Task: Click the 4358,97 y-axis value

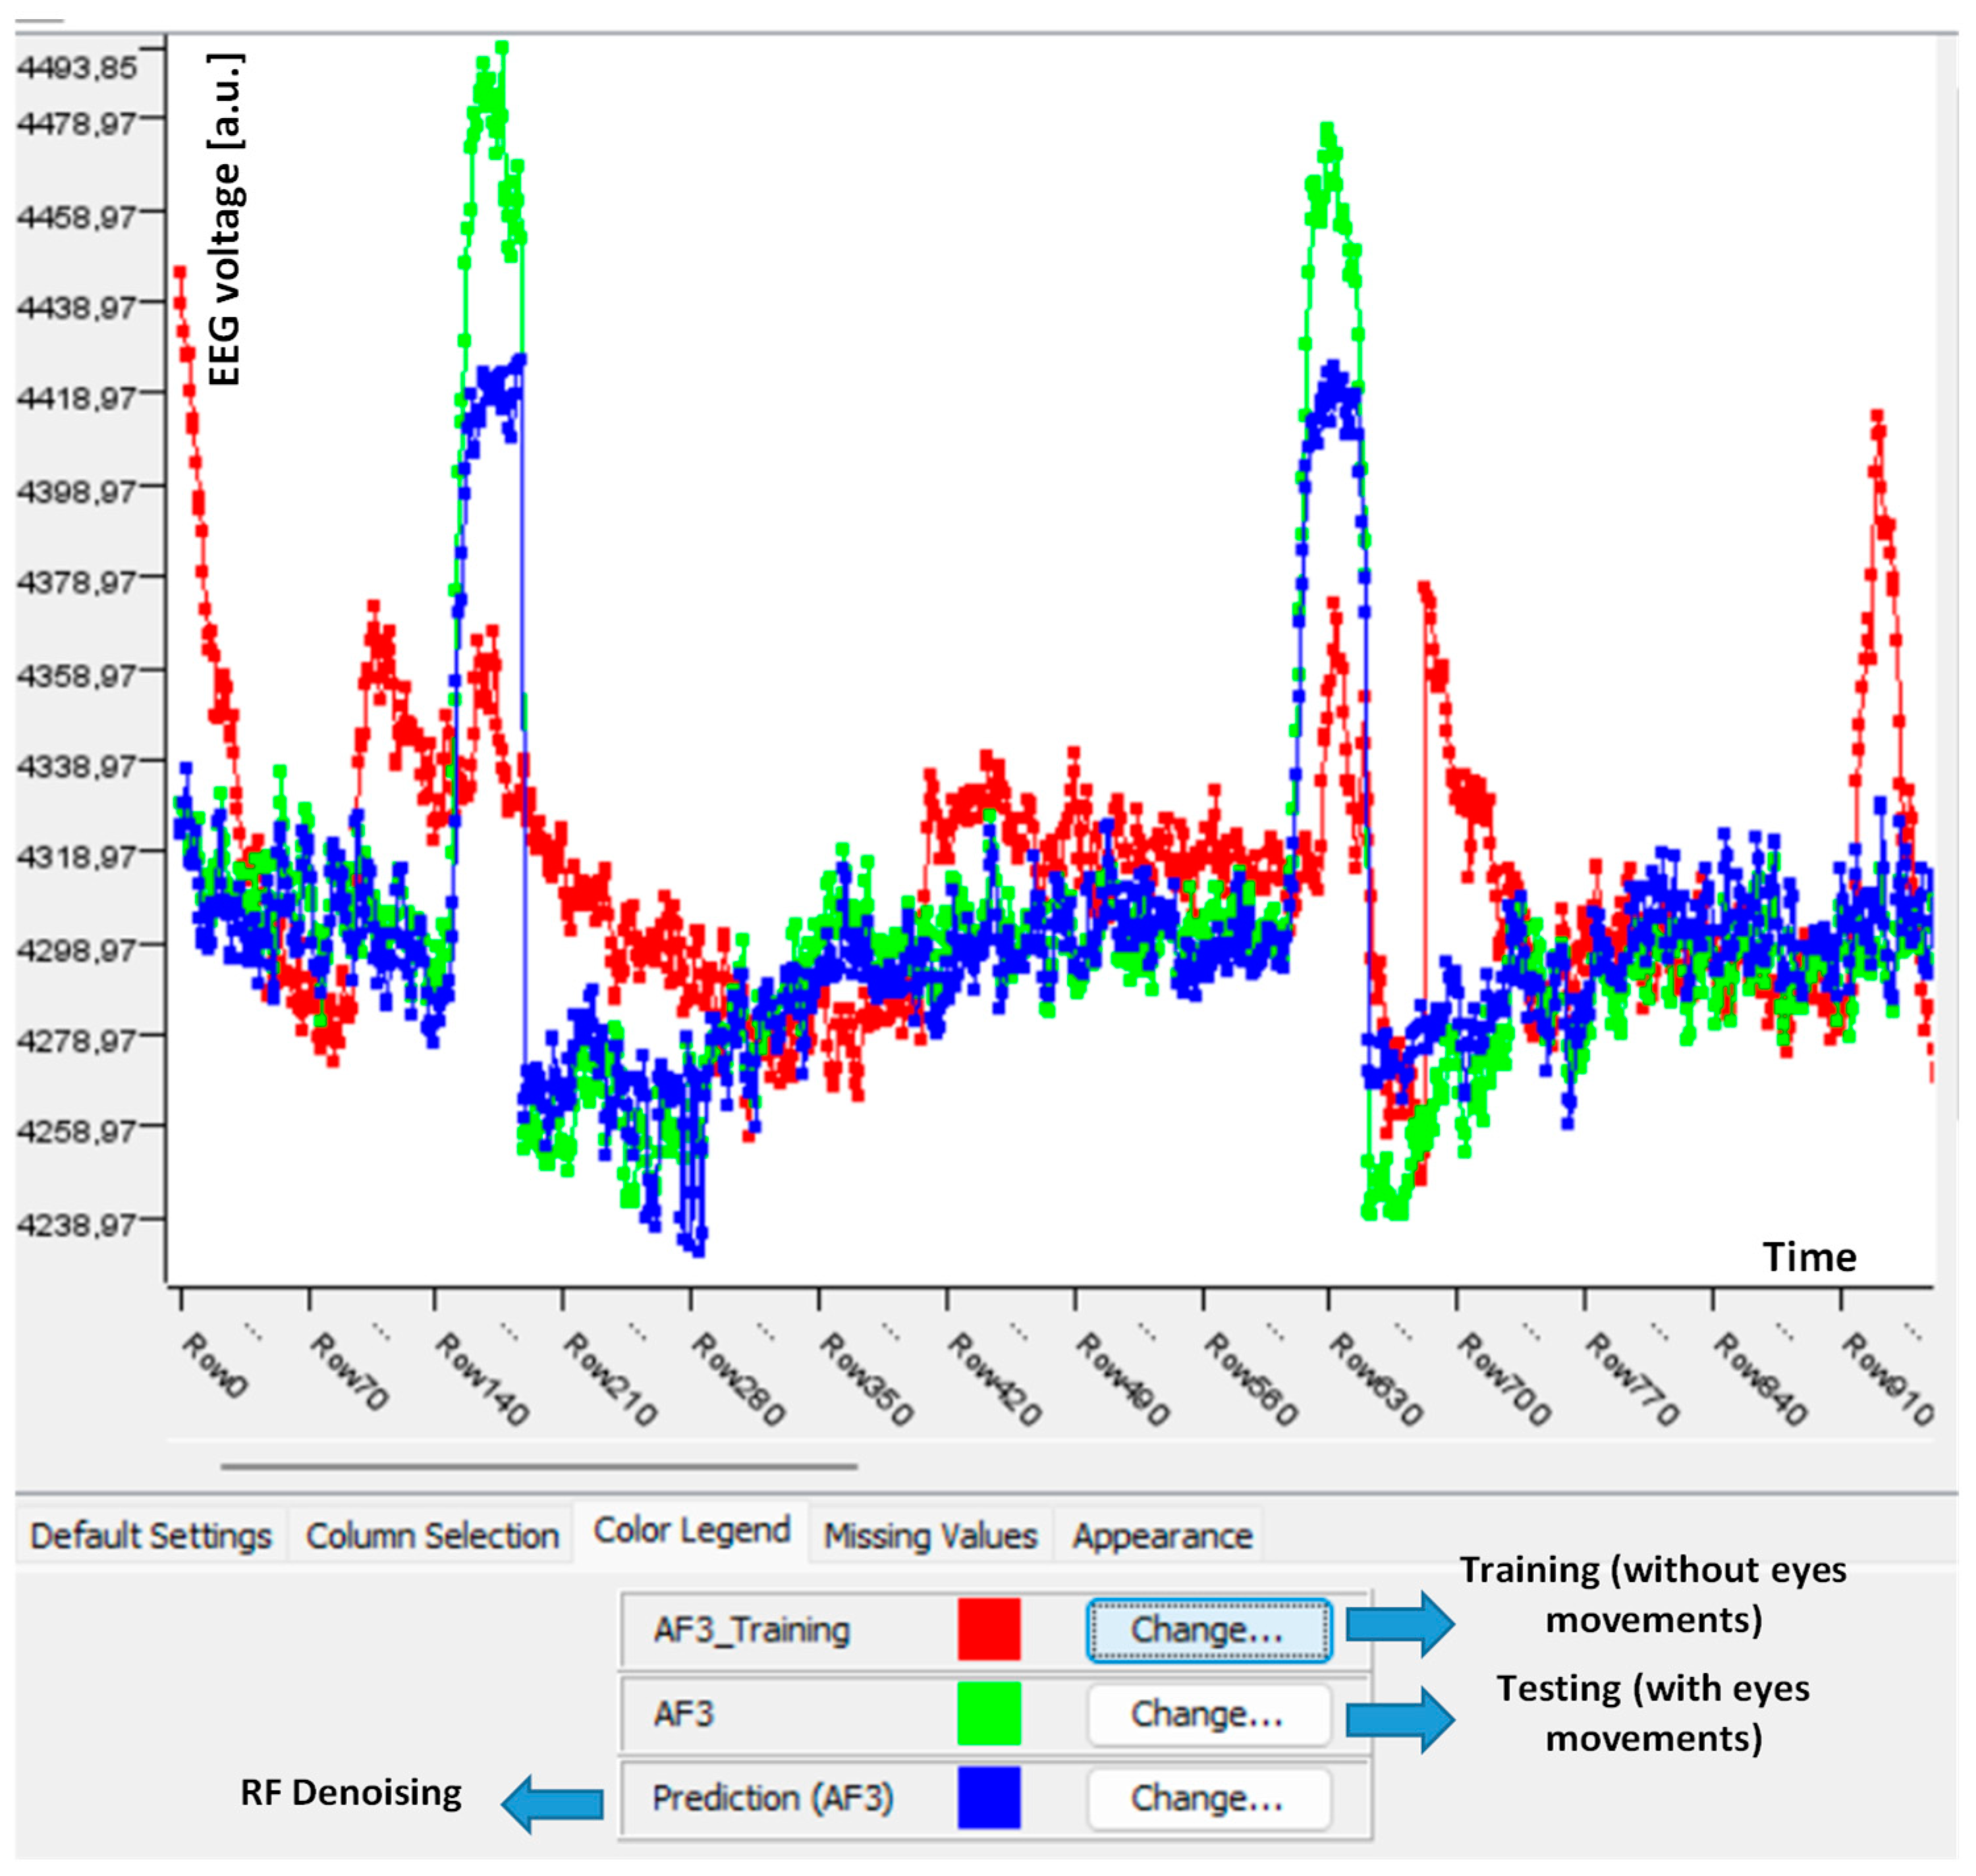Action: tap(77, 676)
